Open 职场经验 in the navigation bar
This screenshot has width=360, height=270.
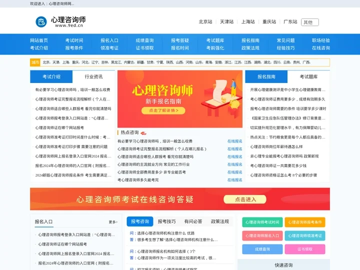(321, 40)
